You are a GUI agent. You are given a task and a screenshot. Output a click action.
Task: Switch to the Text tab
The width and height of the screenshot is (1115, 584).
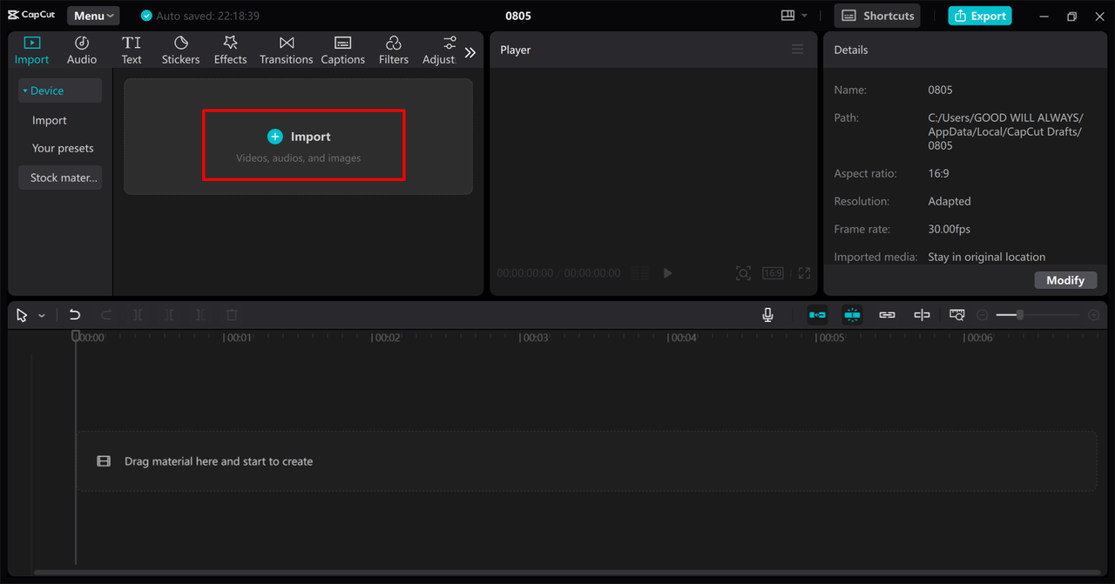pyautogui.click(x=132, y=50)
